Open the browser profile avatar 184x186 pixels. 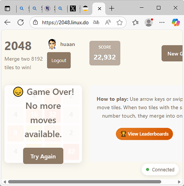(149, 22)
